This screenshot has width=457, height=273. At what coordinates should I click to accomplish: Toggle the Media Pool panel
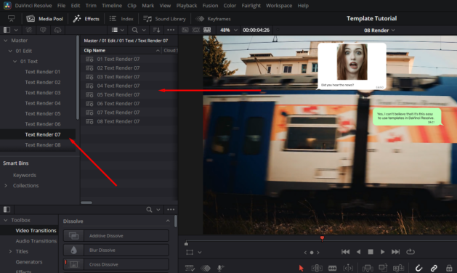[x=45, y=19]
